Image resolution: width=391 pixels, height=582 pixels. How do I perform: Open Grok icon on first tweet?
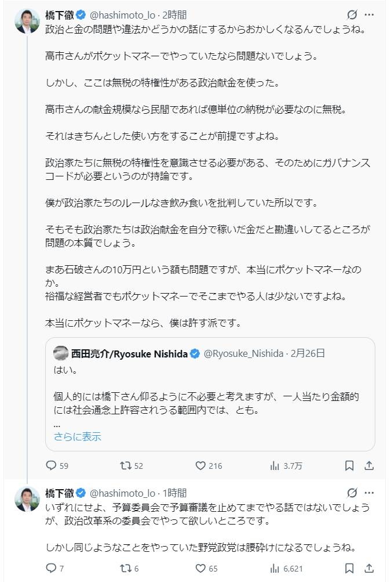(x=352, y=15)
